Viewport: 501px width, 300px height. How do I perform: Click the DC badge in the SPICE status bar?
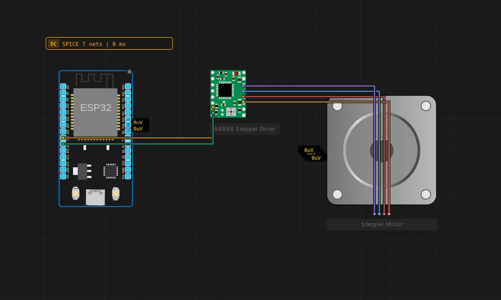pyautogui.click(x=53, y=44)
